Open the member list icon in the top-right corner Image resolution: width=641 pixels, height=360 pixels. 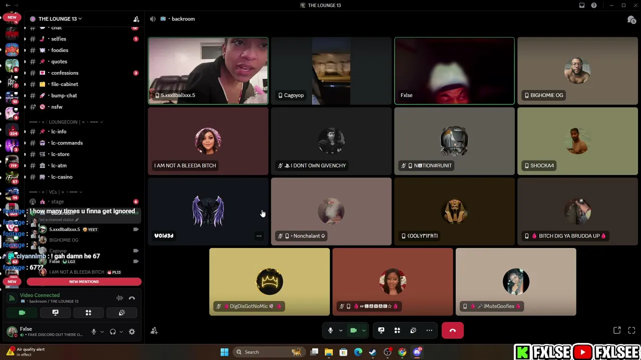point(631,19)
